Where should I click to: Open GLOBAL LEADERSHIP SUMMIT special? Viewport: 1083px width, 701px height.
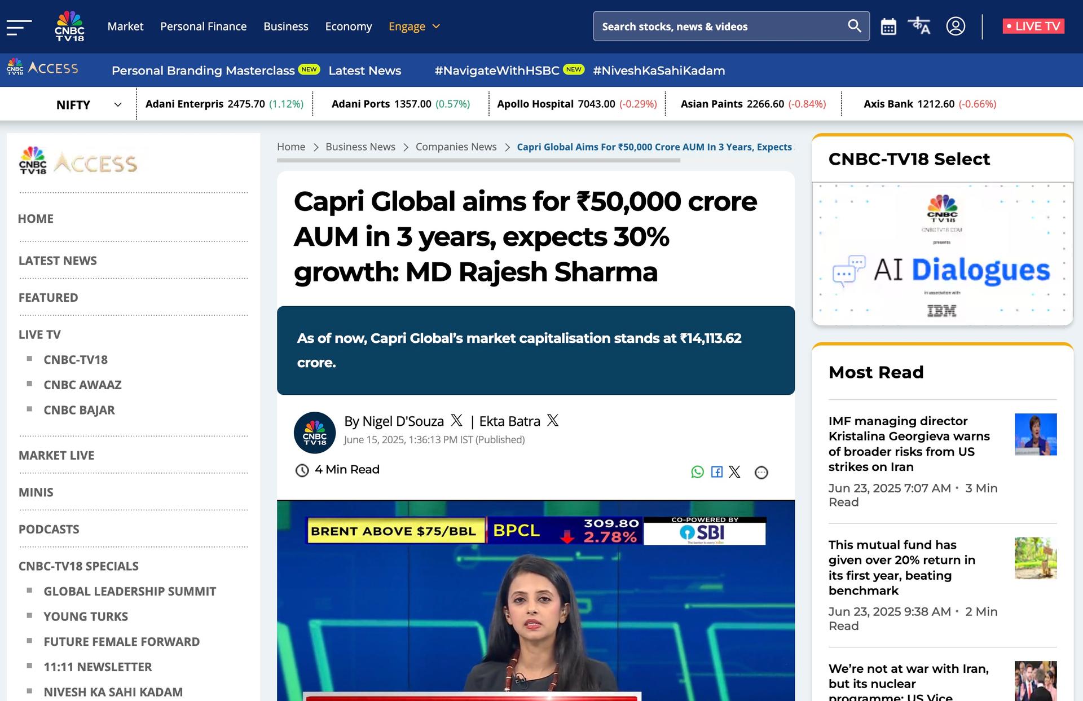point(130,592)
